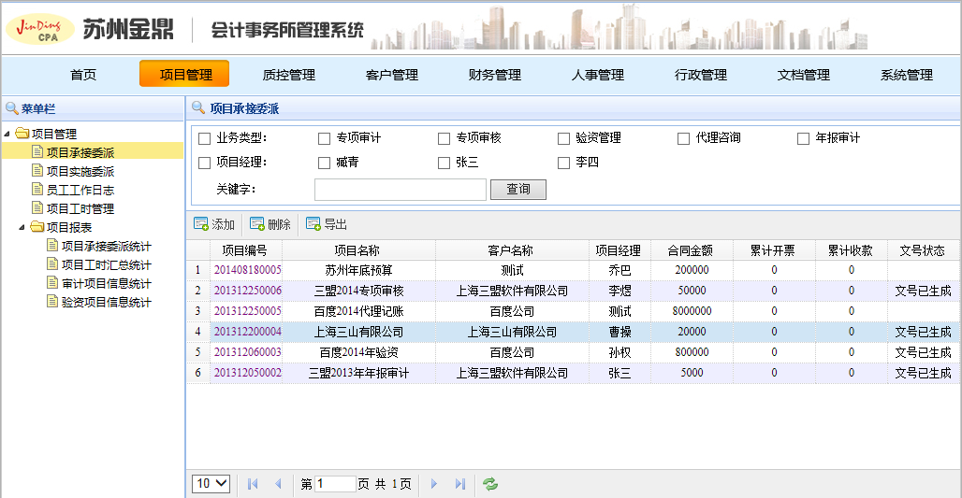Open project link 201312200004
The width and height of the screenshot is (962, 498).
coord(247,332)
